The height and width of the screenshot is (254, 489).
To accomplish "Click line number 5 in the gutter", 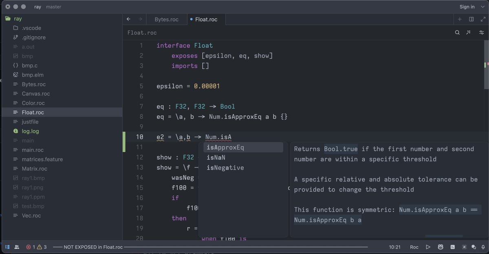I will coord(141,86).
